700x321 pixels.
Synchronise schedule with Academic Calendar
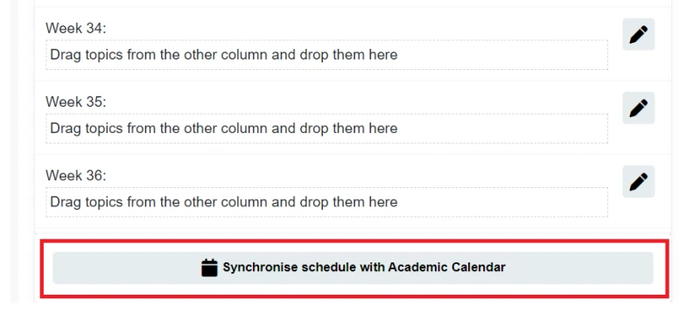[353, 268]
